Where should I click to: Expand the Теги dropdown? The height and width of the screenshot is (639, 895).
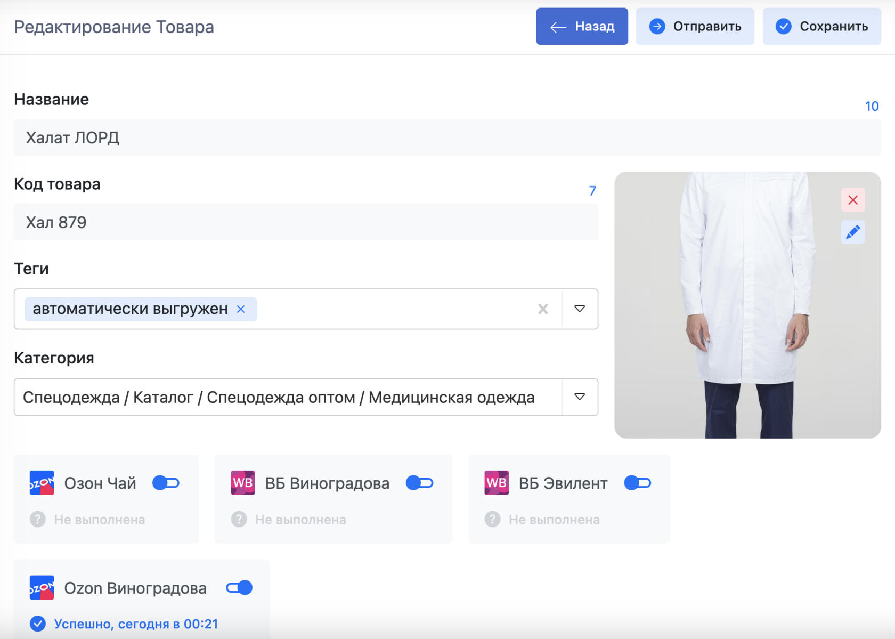[x=580, y=309]
